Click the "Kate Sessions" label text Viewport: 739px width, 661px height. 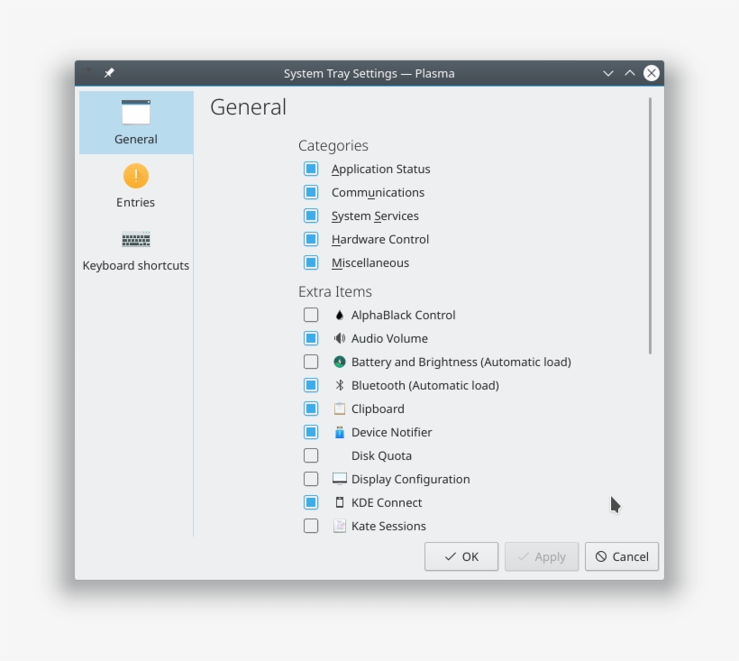point(388,526)
